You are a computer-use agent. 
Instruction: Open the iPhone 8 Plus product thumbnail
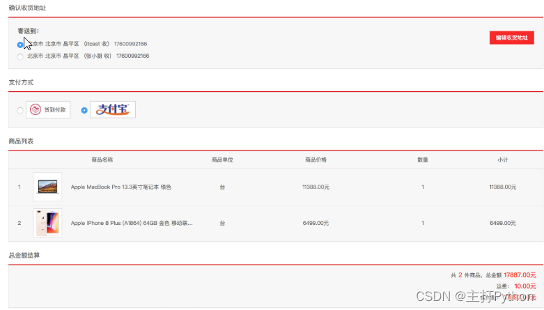[x=47, y=223]
